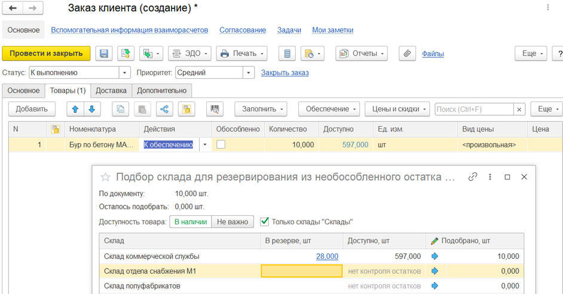
Task: Toggle Обособленно checkbox in row 1
Action: click(221, 144)
